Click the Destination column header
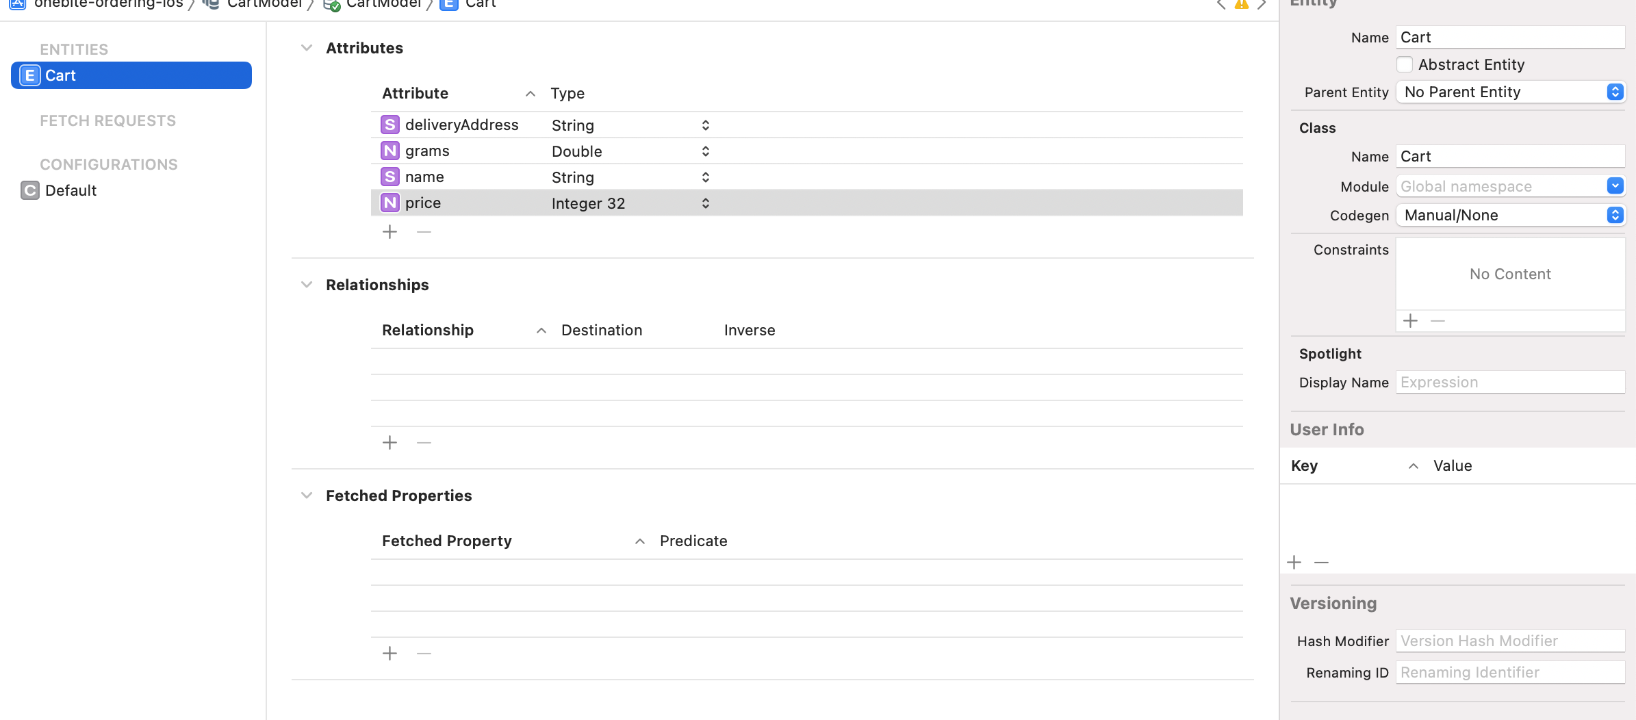The width and height of the screenshot is (1636, 720). (602, 330)
